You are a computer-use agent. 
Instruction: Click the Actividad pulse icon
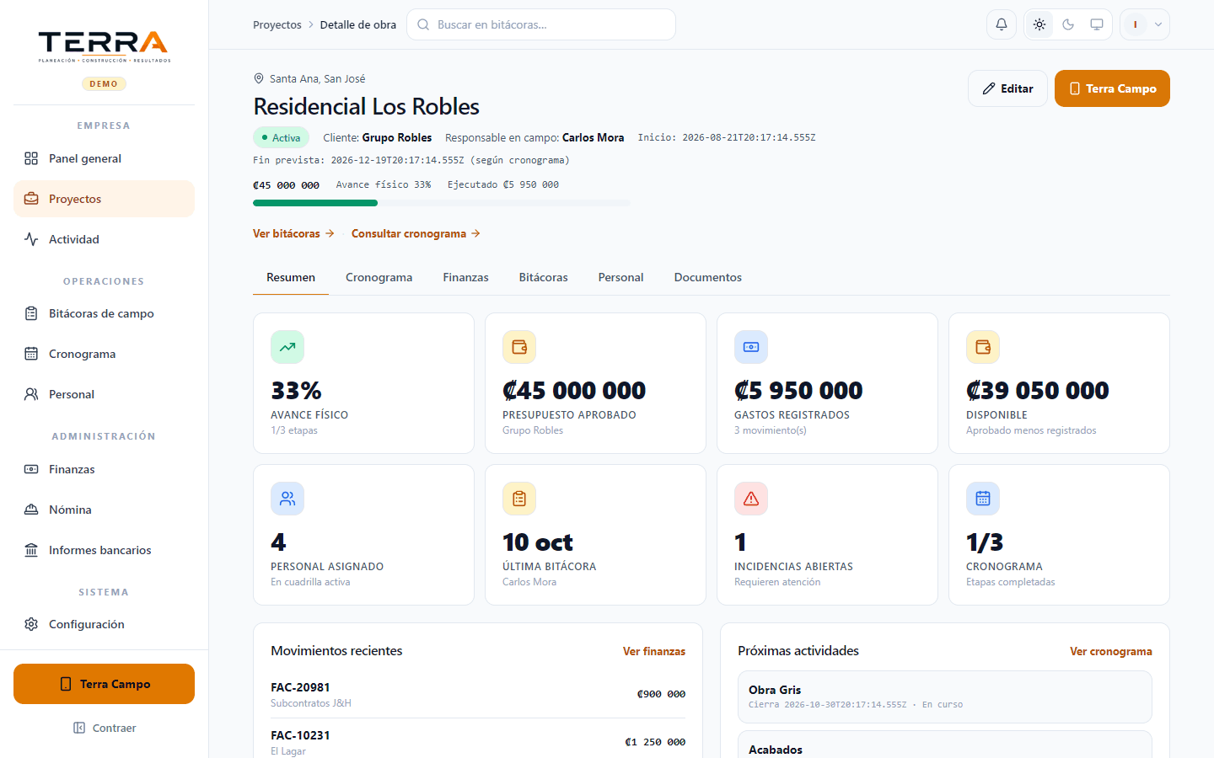31,239
